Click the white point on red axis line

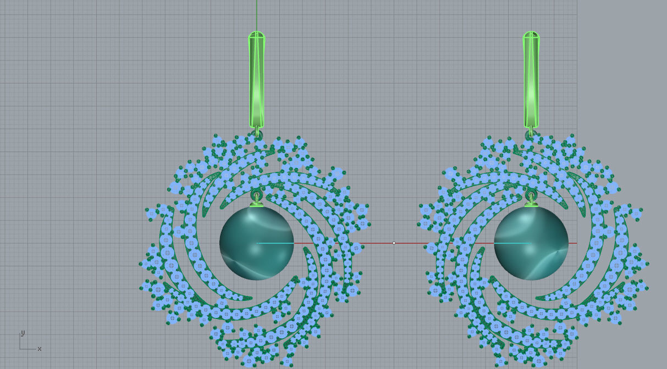click(x=394, y=243)
